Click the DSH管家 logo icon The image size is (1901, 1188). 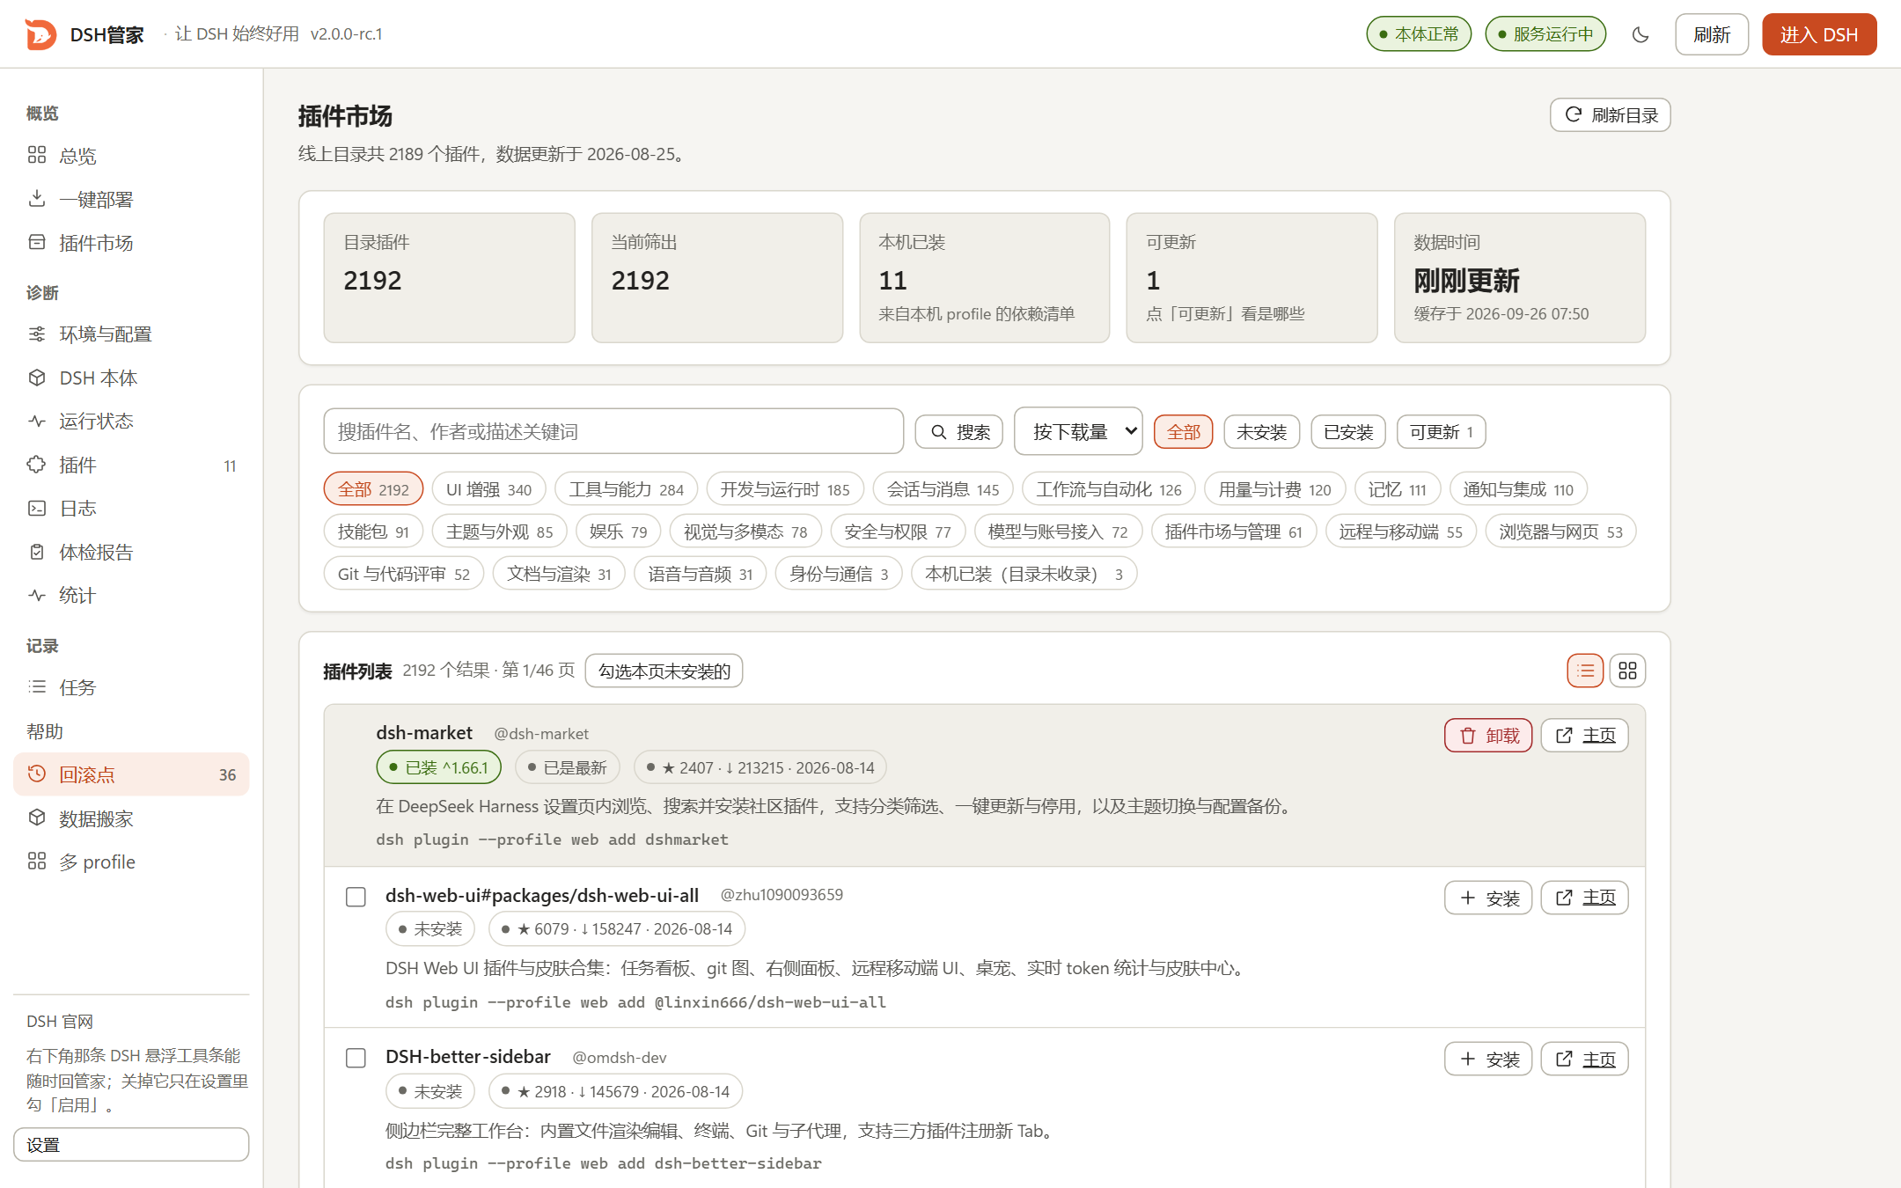(40, 34)
